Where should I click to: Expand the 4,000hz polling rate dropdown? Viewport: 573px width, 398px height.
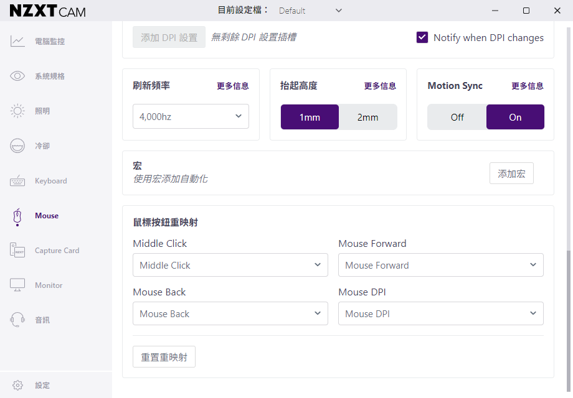pyautogui.click(x=191, y=116)
